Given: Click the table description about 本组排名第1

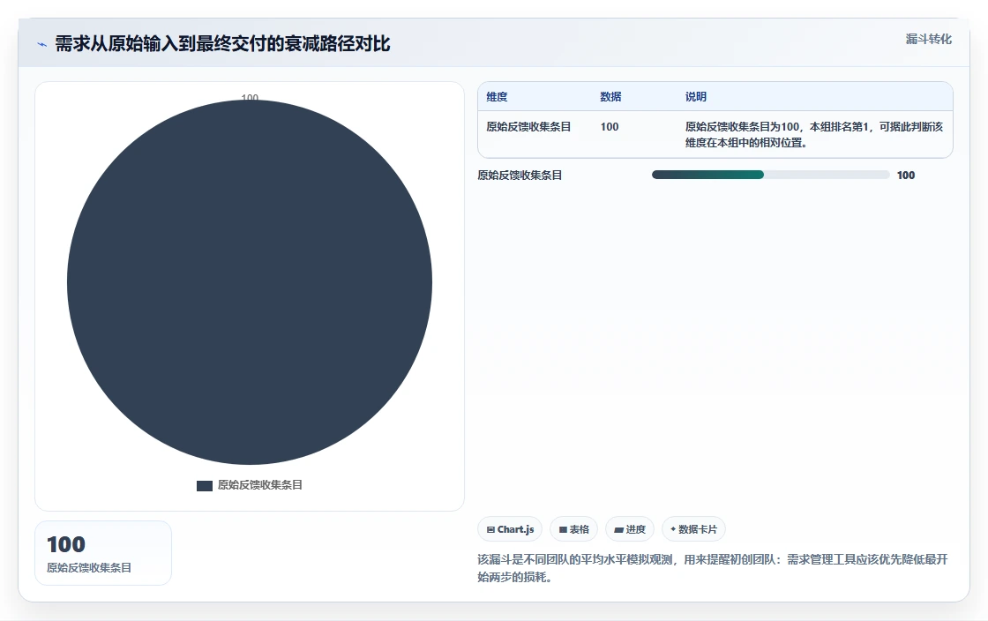Looking at the screenshot, I should (x=814, y=135).
